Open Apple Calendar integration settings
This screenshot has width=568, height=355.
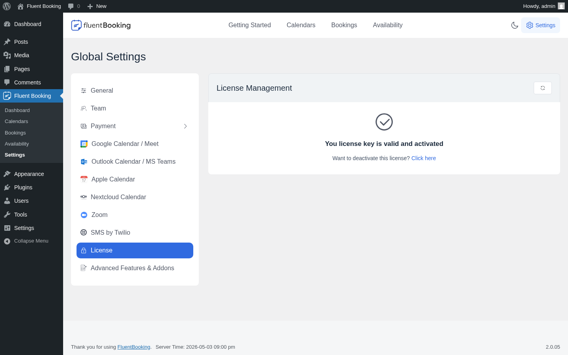(x=135, y=179)
